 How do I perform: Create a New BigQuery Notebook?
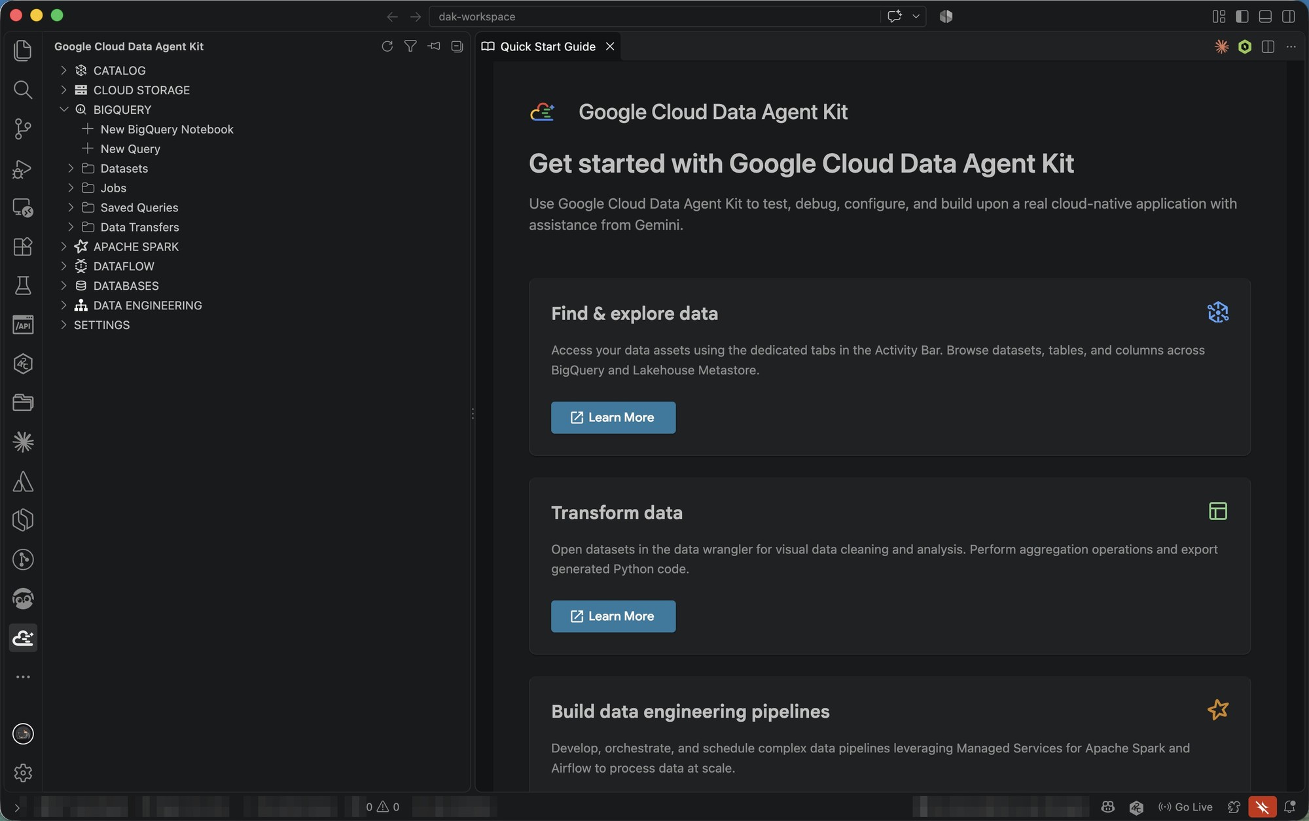167,129
